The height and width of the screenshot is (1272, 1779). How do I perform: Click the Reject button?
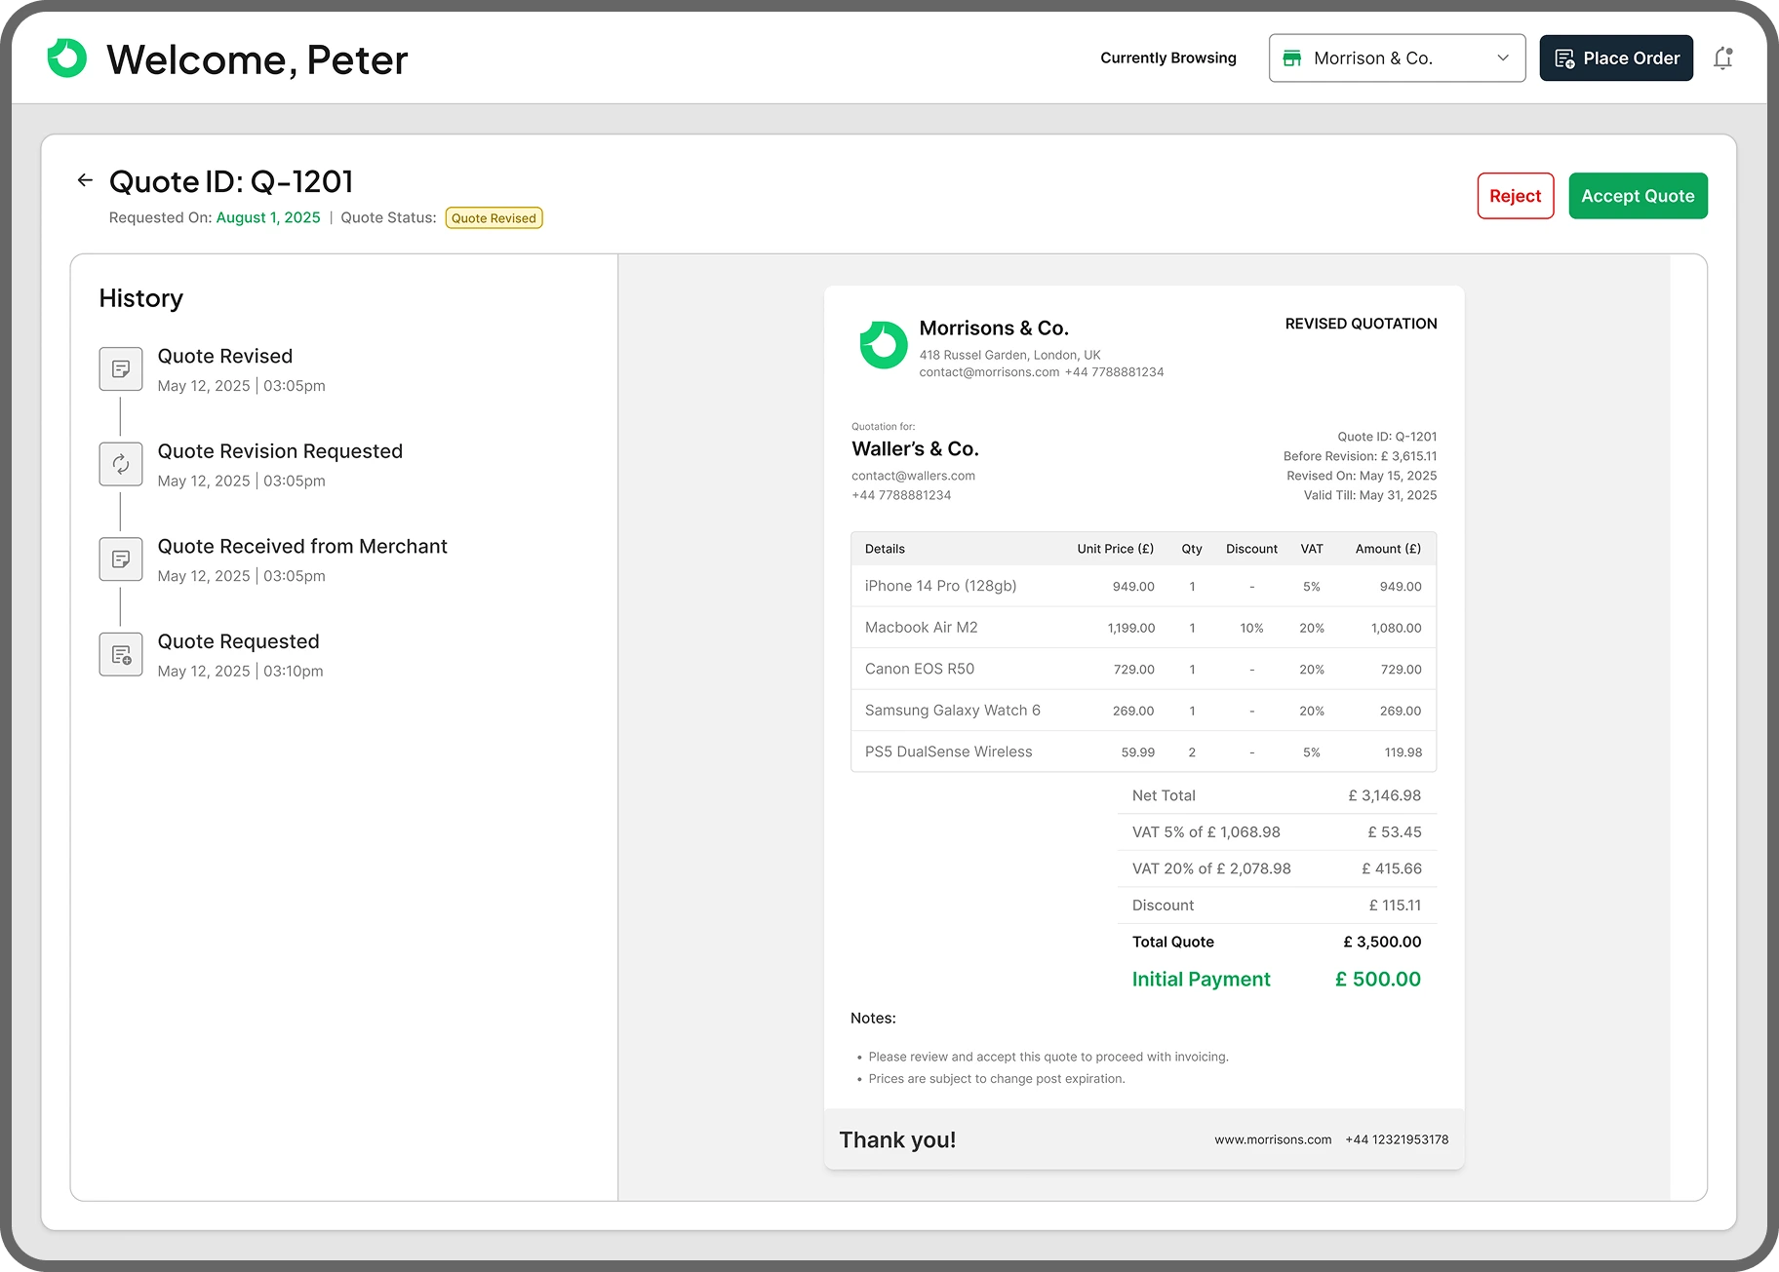[1515, 195]
